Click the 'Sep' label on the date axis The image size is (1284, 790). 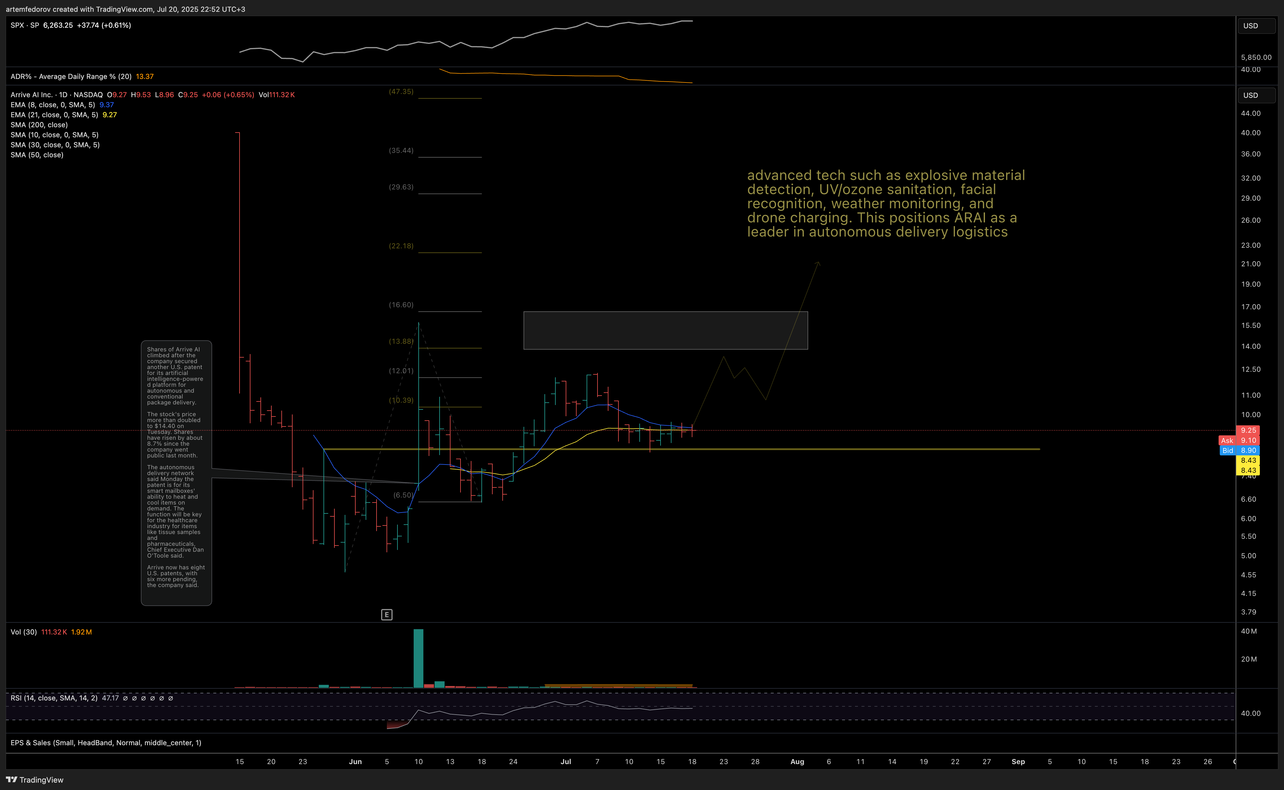pos(1018,761)
